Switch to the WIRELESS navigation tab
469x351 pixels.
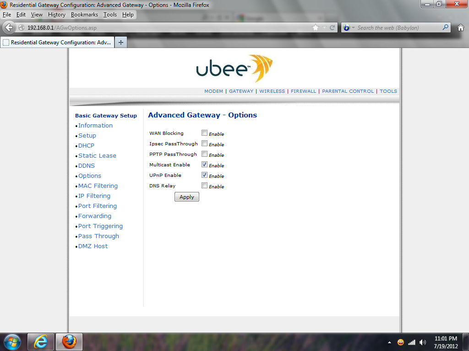click(272, 91)
